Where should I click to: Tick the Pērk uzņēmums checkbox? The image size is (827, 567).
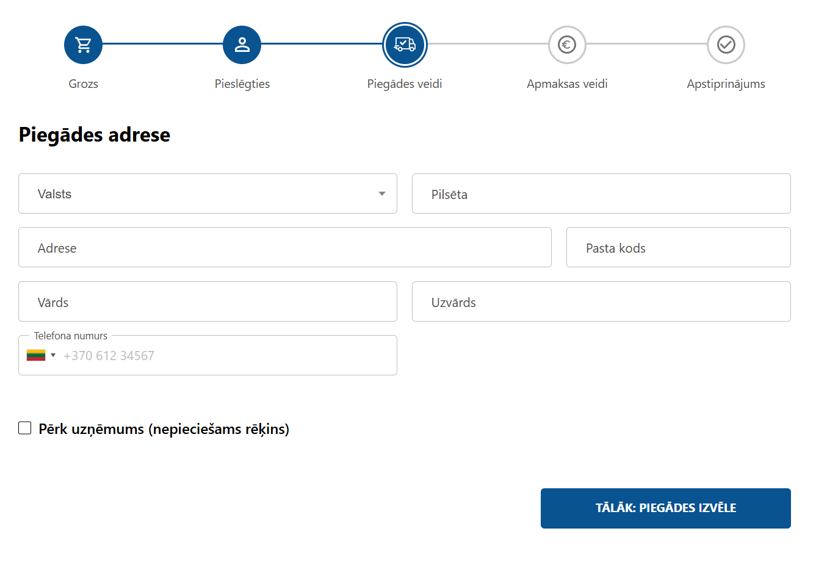pyautogui.click(x=25, y=428)
